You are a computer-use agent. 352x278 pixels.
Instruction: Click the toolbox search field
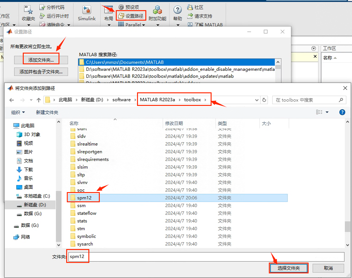[x=309, y=100]
